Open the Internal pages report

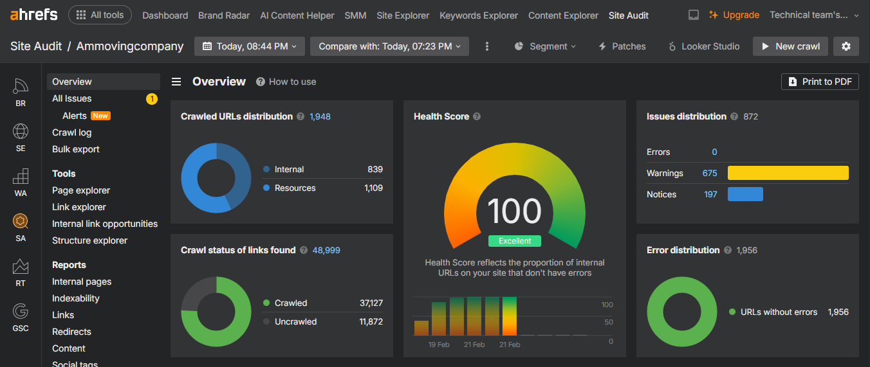(x=82, y=282)
